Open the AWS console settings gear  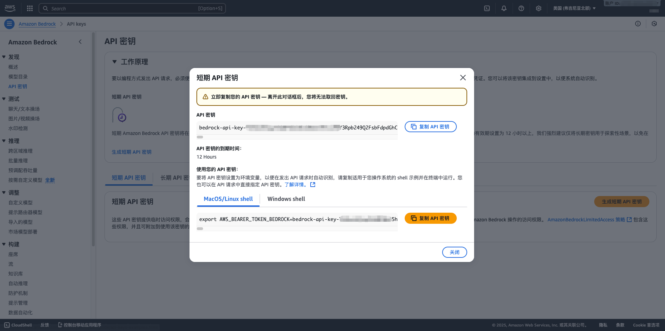[539, 8]
